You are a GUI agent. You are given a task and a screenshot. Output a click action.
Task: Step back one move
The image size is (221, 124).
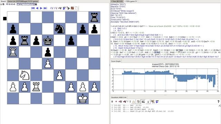coord(37,8)
